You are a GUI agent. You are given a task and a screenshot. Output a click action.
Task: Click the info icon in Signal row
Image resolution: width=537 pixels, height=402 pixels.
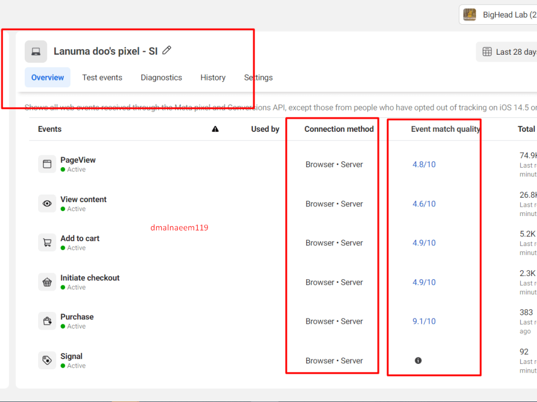(418, 360)
